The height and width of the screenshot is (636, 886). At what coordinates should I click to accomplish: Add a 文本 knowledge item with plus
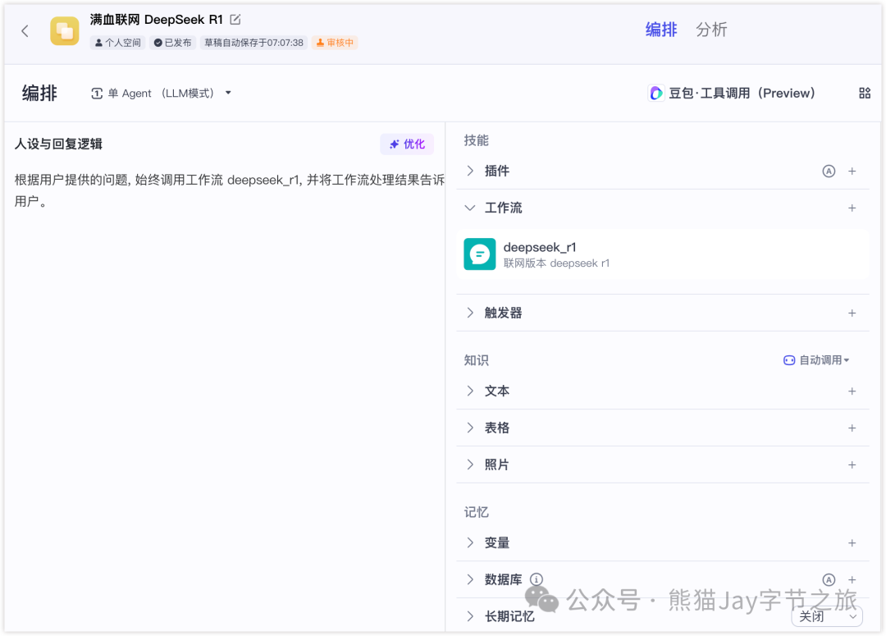click(852, 391)
